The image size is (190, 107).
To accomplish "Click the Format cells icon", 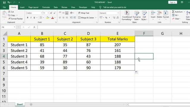I will coord(166,13).
